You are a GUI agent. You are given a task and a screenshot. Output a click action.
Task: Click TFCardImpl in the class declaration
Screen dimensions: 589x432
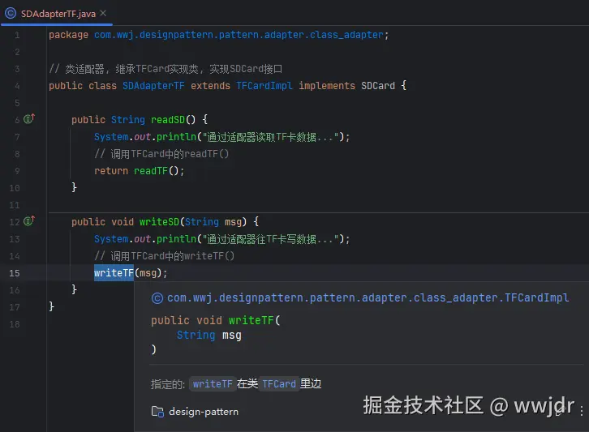(264, 86)
